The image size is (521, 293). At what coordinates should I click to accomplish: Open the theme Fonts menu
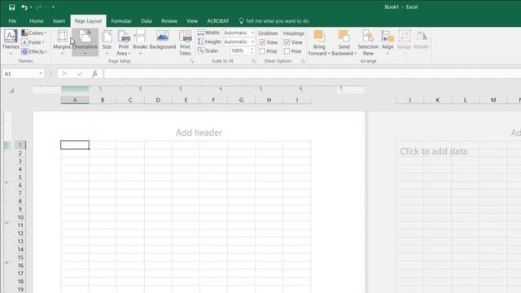click(33, 42)
